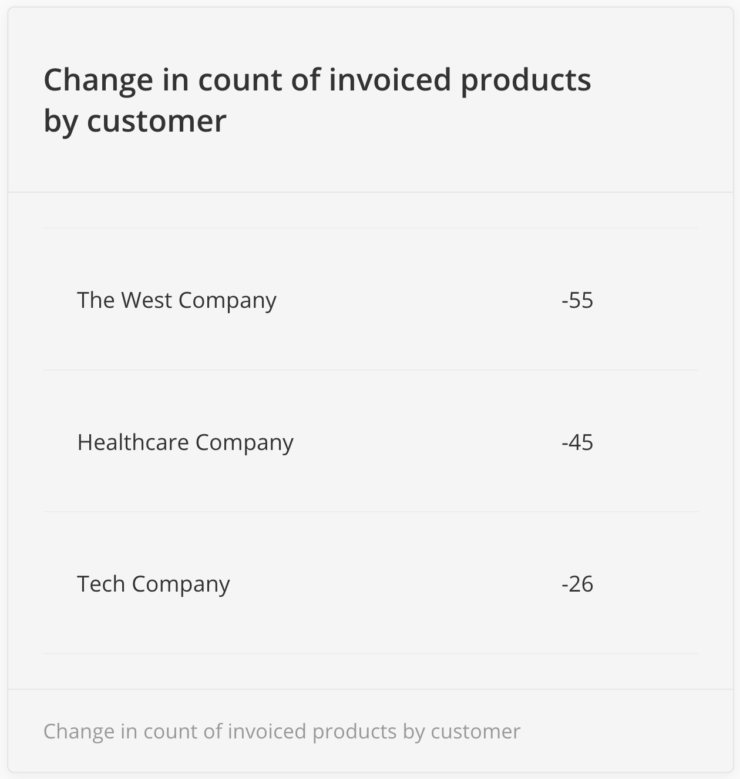Select the Tech Company customer name
Image resolution: width=740 pixels, height=779 pixels.
point(153,585)
